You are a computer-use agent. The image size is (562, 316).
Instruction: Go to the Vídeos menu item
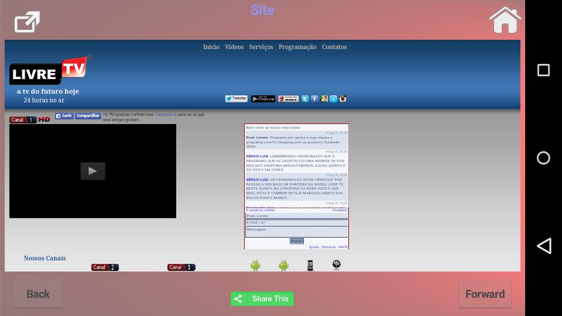click(234, 47)
